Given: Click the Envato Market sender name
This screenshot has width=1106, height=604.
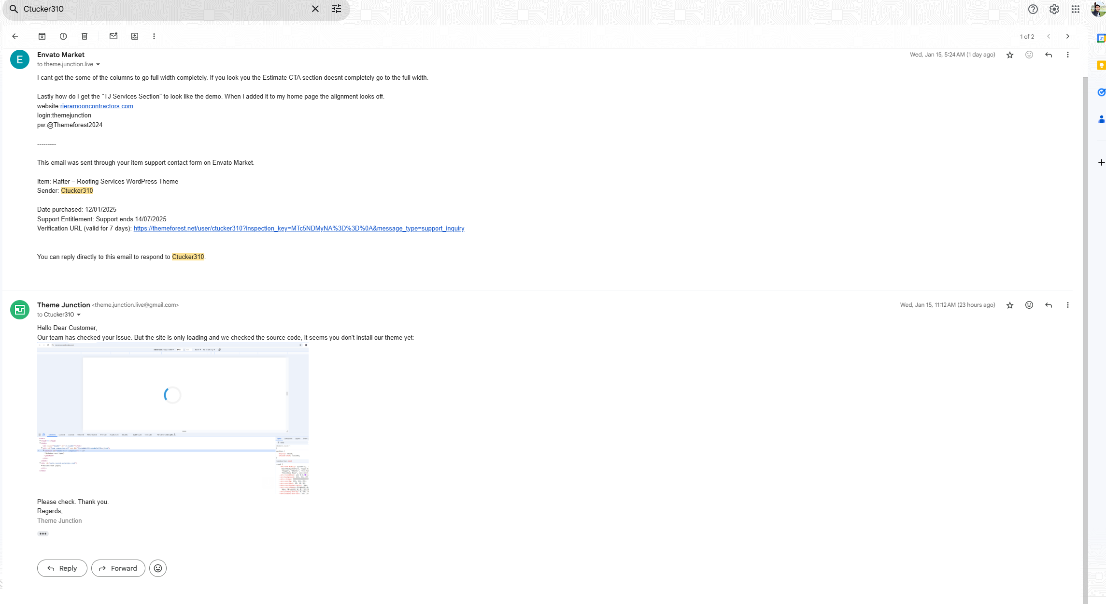Looking at the screenshot, I should click(x=61, y=55).
